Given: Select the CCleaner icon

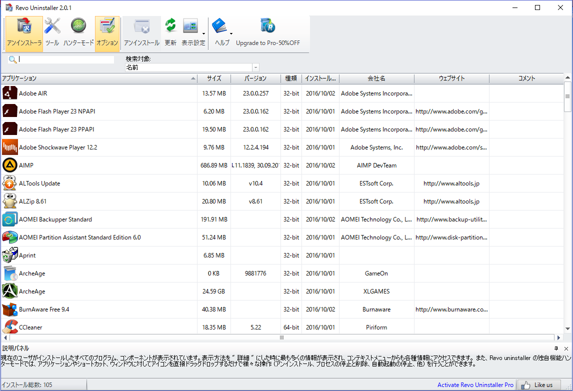Looking at the screenshot, I should [10, 326].
